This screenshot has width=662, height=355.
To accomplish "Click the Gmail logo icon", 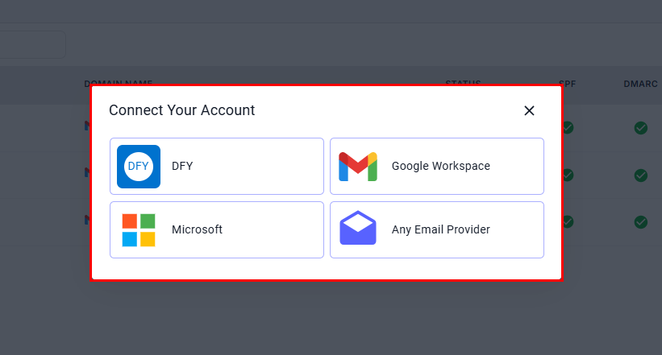I will [x=358, y=167].
